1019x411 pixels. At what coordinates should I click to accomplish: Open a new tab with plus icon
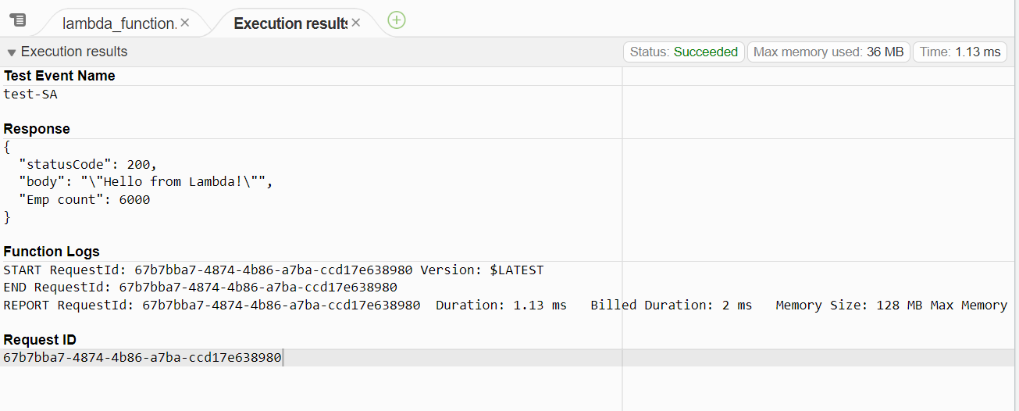[397, 20]
